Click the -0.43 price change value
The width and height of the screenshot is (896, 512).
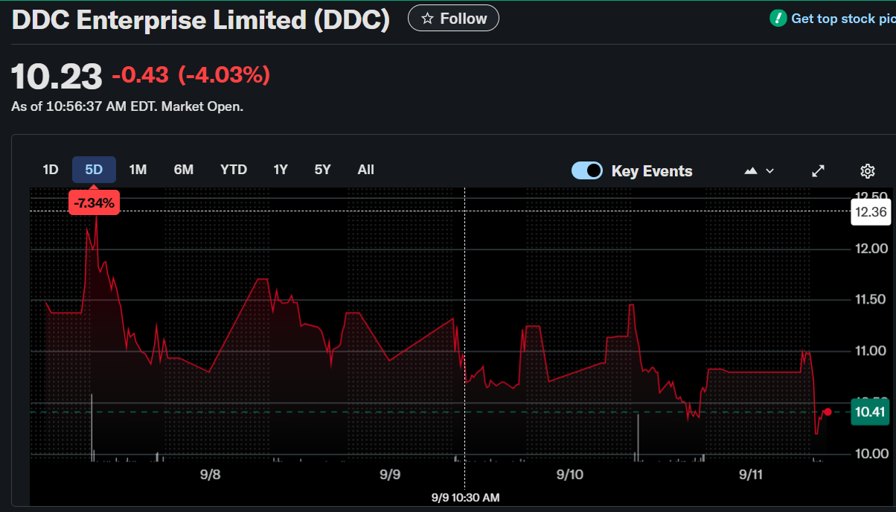click(x=140, y=75)
